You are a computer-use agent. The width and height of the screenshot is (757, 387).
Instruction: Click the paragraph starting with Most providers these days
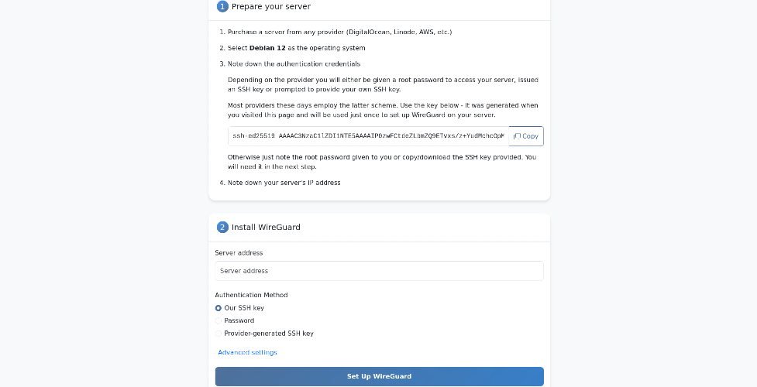pos(383,110)
